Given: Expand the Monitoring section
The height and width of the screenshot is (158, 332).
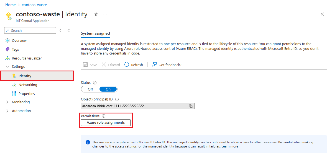Looking at the screenshot, I should tap(8, 102).
